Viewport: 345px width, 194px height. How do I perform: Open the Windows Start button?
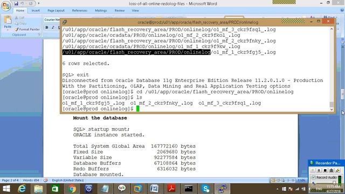point(6,189)
